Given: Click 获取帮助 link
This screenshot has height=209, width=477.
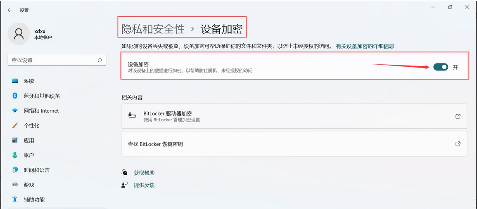Looking at the screenshot, I should point(144,173).
